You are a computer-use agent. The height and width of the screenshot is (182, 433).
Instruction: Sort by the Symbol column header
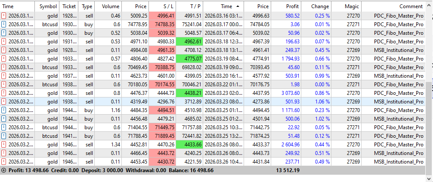tap(47, 6)
